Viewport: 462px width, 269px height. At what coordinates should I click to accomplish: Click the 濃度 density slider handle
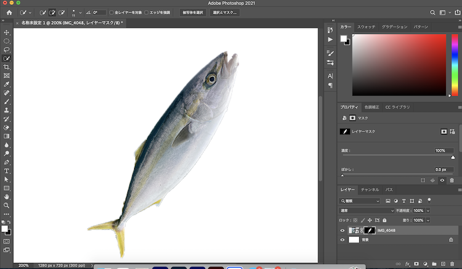453,157
